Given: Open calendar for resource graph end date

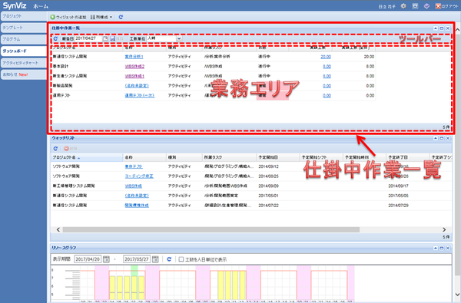Looking at the screenshot, I should pos(155,259).
